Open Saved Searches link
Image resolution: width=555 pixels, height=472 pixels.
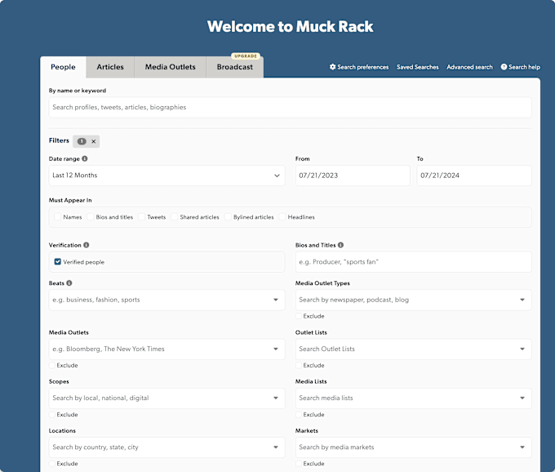418,67
